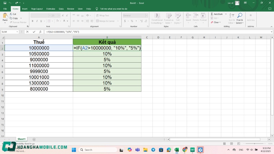Screen dimensions: 274x154
Task: Select cell A5 containing 11000000
Action: click(x=39, y=65)
